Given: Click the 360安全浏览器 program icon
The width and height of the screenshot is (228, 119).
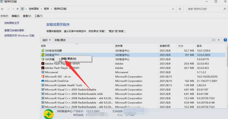Looking at the screenshot, I should (43, 50).
